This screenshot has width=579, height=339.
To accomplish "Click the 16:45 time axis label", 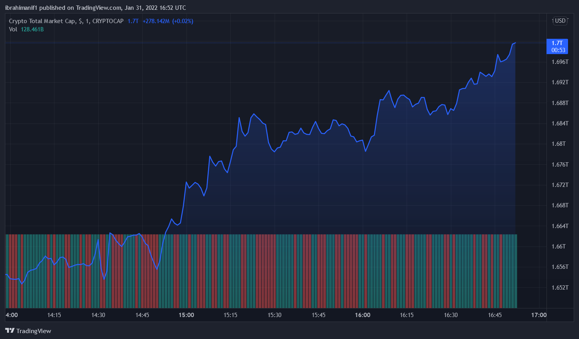I will pyautogui.click(x=495, y=315).
